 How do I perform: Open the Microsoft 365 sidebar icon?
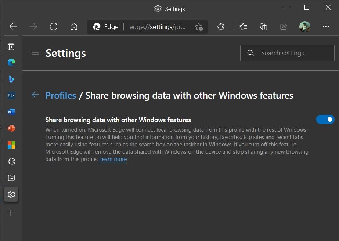point(11,145)
